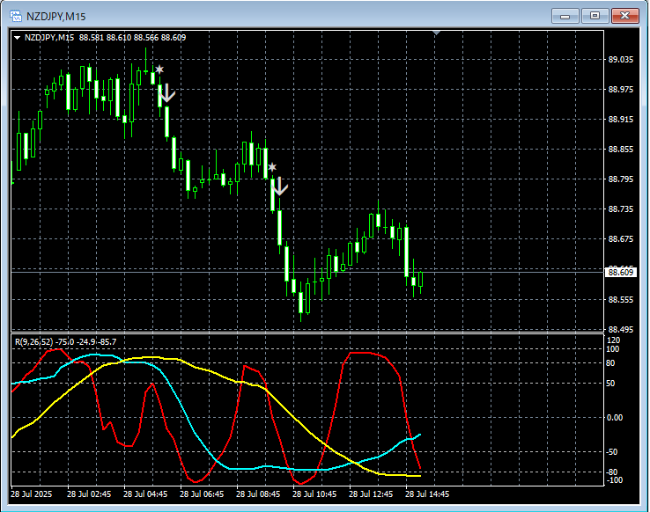This screenshot has height=512, width=650.
Task: Click the NZDJPY,M15 OHLC header text
Action: click(105, 38)
